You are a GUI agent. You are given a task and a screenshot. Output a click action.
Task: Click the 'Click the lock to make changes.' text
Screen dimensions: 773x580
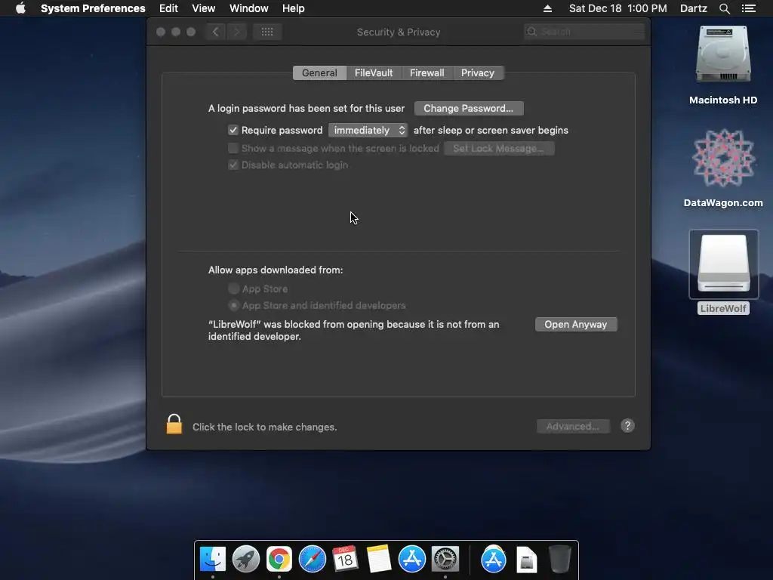[265, 427]
